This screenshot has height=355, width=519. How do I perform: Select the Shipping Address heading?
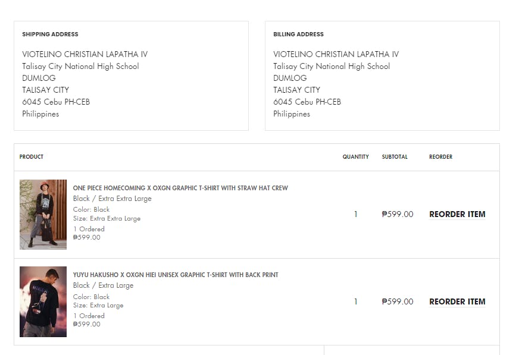[50, 34]
